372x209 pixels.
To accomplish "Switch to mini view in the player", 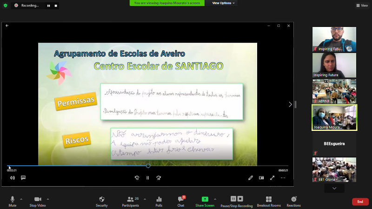I will pos(261,178).
